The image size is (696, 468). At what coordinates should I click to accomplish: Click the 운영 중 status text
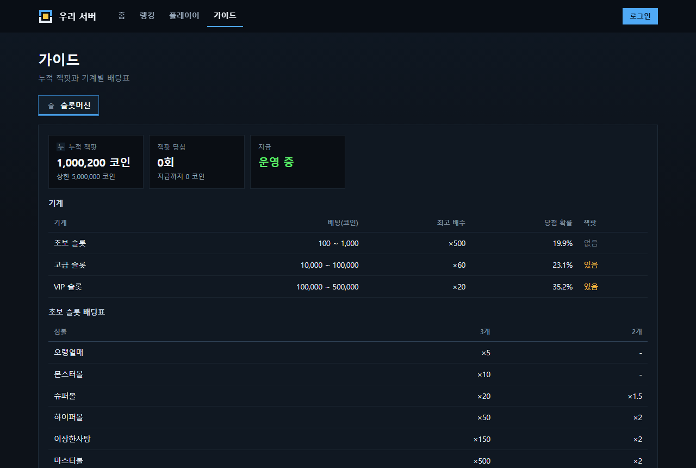coord(276,162)
